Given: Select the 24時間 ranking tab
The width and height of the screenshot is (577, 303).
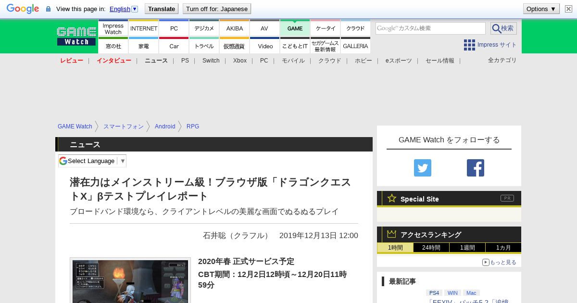Looking at the screenshot, I should (431, 248).
